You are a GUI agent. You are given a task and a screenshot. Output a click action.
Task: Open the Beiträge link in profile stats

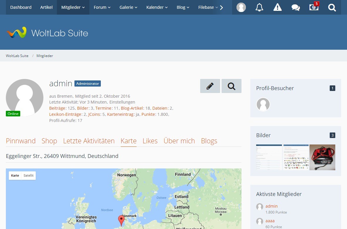point(57,108)
